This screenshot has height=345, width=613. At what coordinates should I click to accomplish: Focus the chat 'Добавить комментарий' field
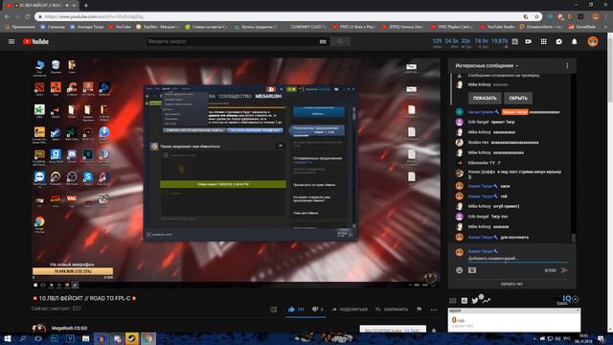point(518,258)
